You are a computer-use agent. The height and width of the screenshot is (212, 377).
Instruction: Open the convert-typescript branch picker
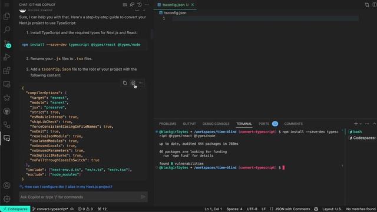pos(50,209)
